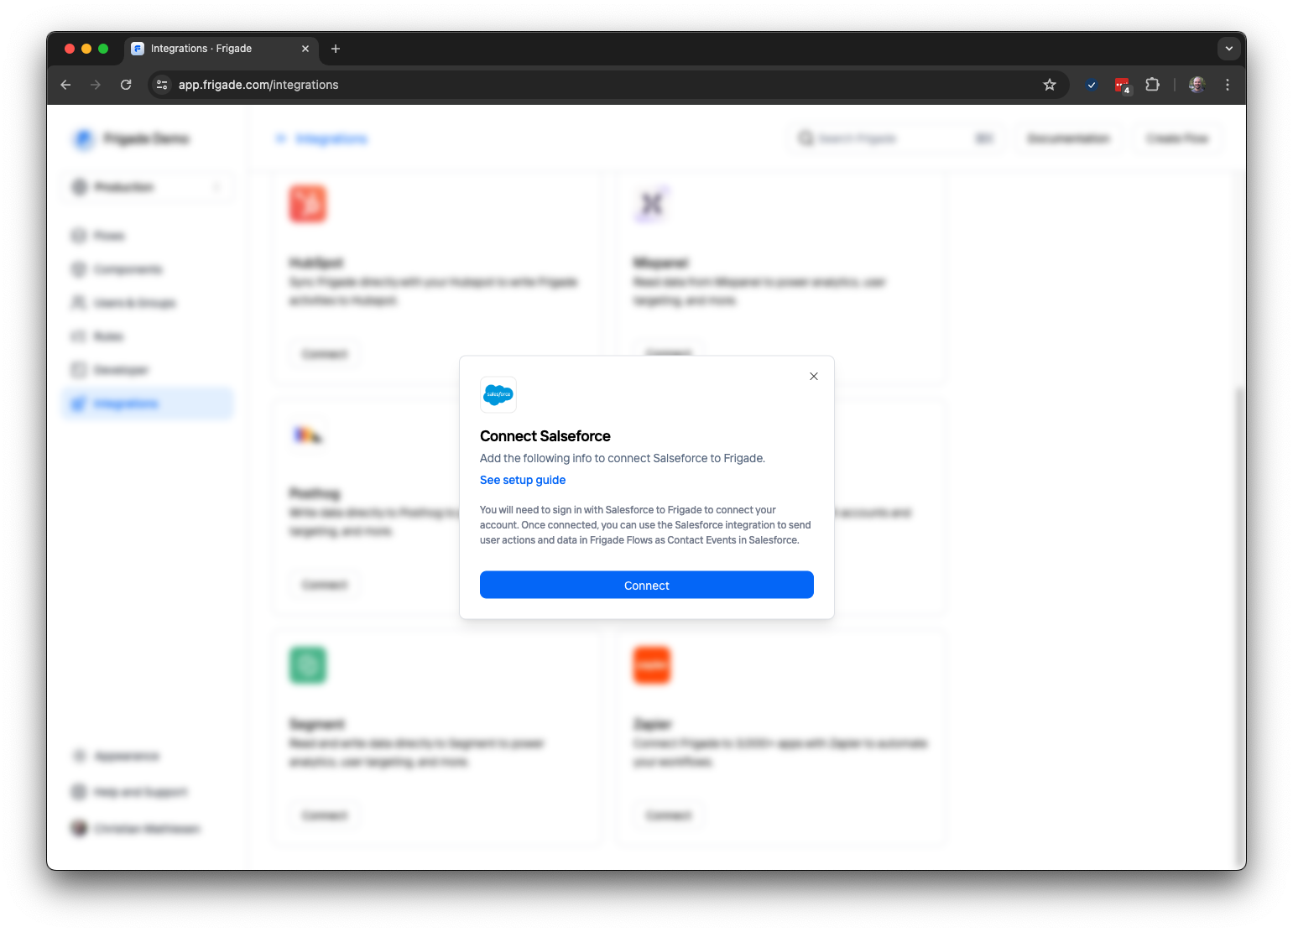Open the See setup guide link
Image resolution: width=1293 pixels, height=932 pixels.
click(522, 480)
